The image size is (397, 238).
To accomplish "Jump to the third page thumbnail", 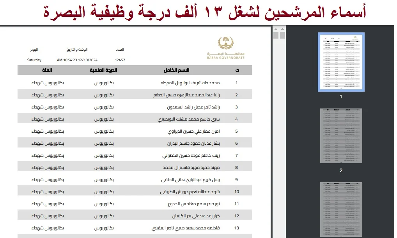I will [x=341, y=210].
